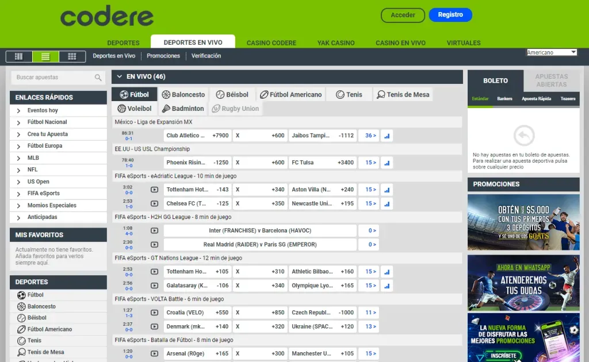
Task: Select the Béisbol sport icon
Action: (x=219, y=94)
